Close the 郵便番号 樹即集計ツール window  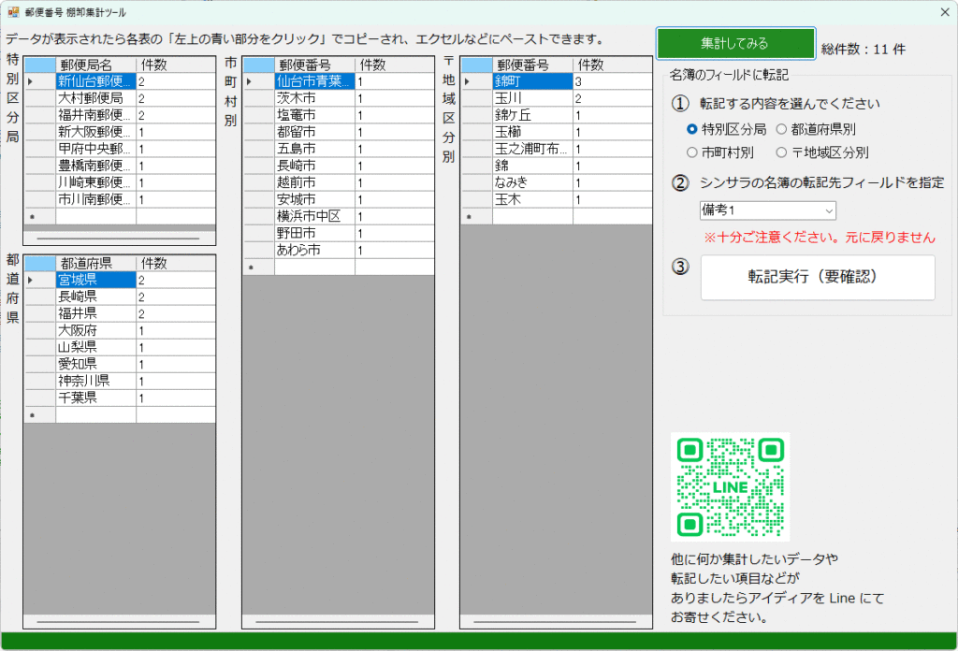click(944, 12)
